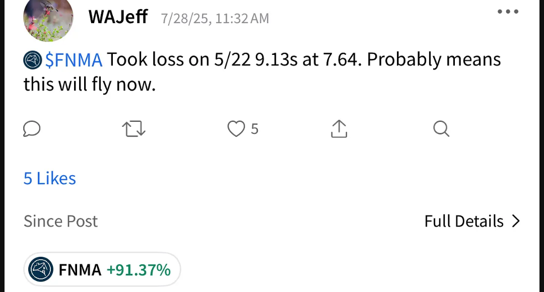The image size is (544, 292).
Task: Open the three-dots post options menu
Action: [508, 12]
